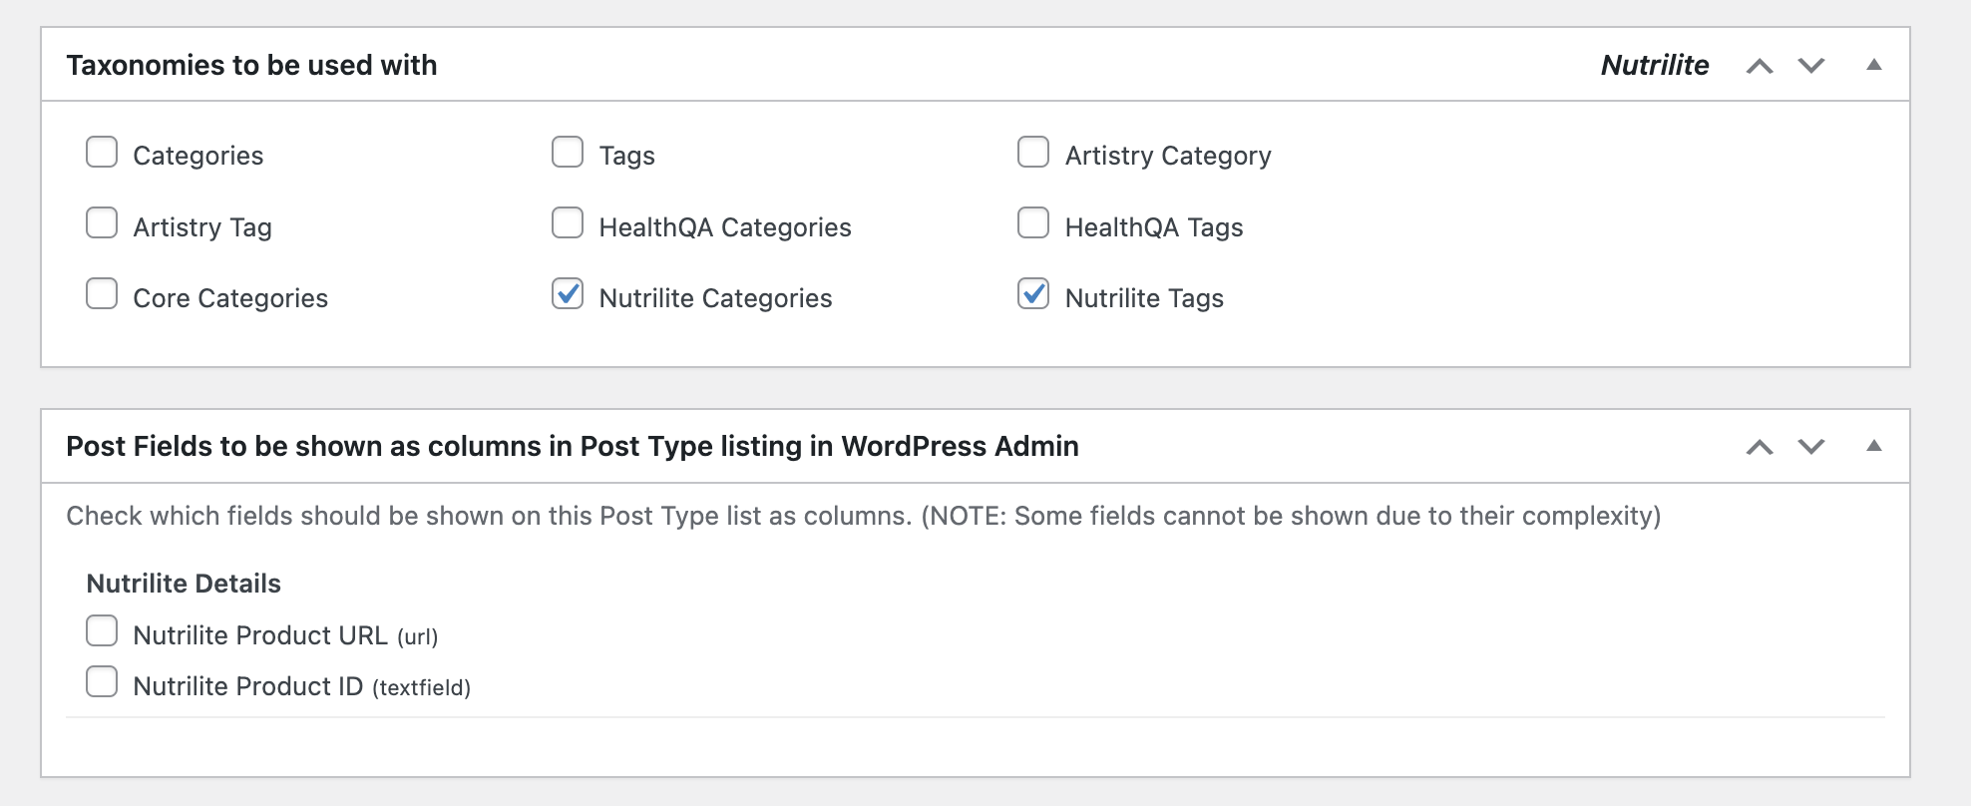The height and width of the screenshot is (806, 1971).
Task: Move Post Fields panel down
Action: (1811, 447)
